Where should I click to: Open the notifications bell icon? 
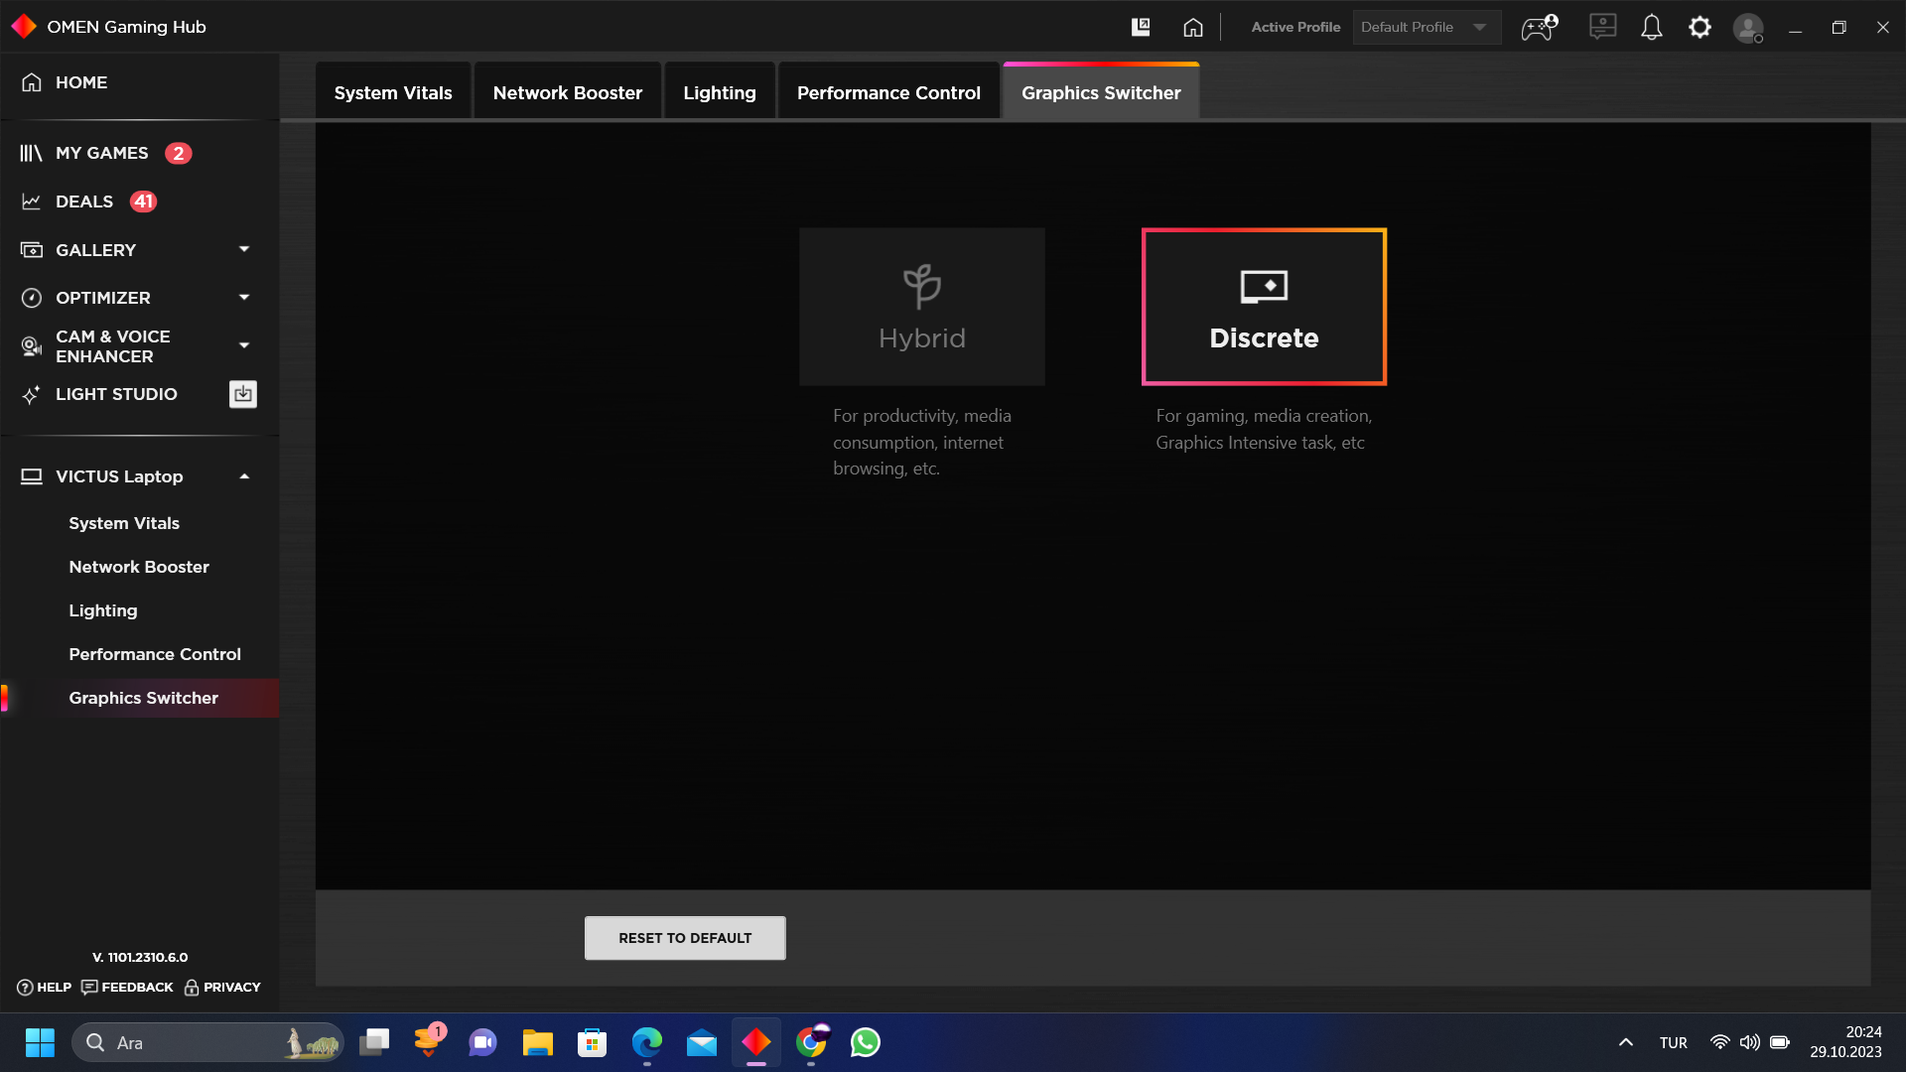[1651, 27]
